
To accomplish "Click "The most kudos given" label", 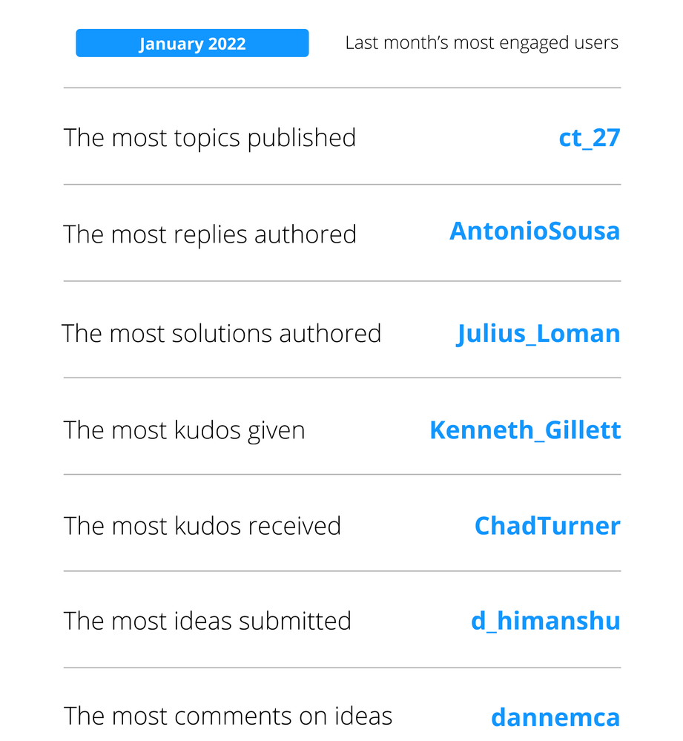I will click(184, 430).
